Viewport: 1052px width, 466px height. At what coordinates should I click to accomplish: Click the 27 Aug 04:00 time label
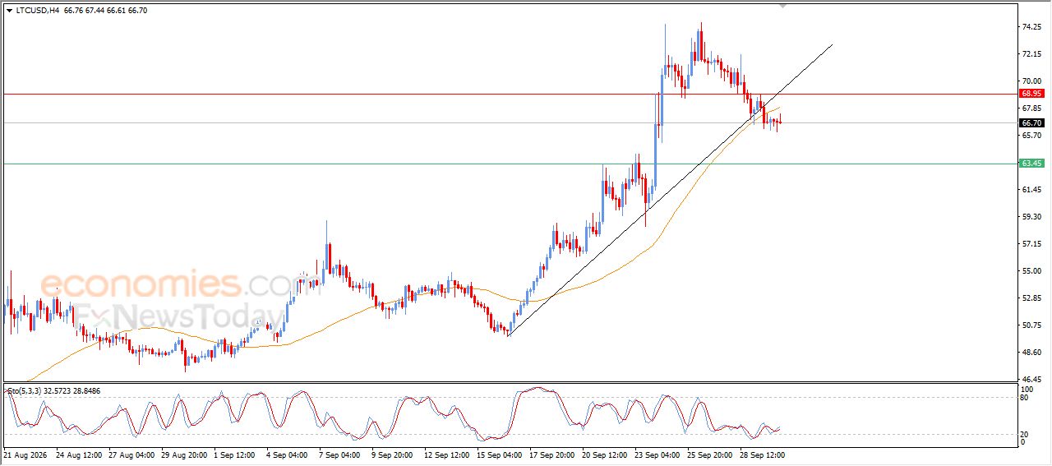[x=132, y=454]
